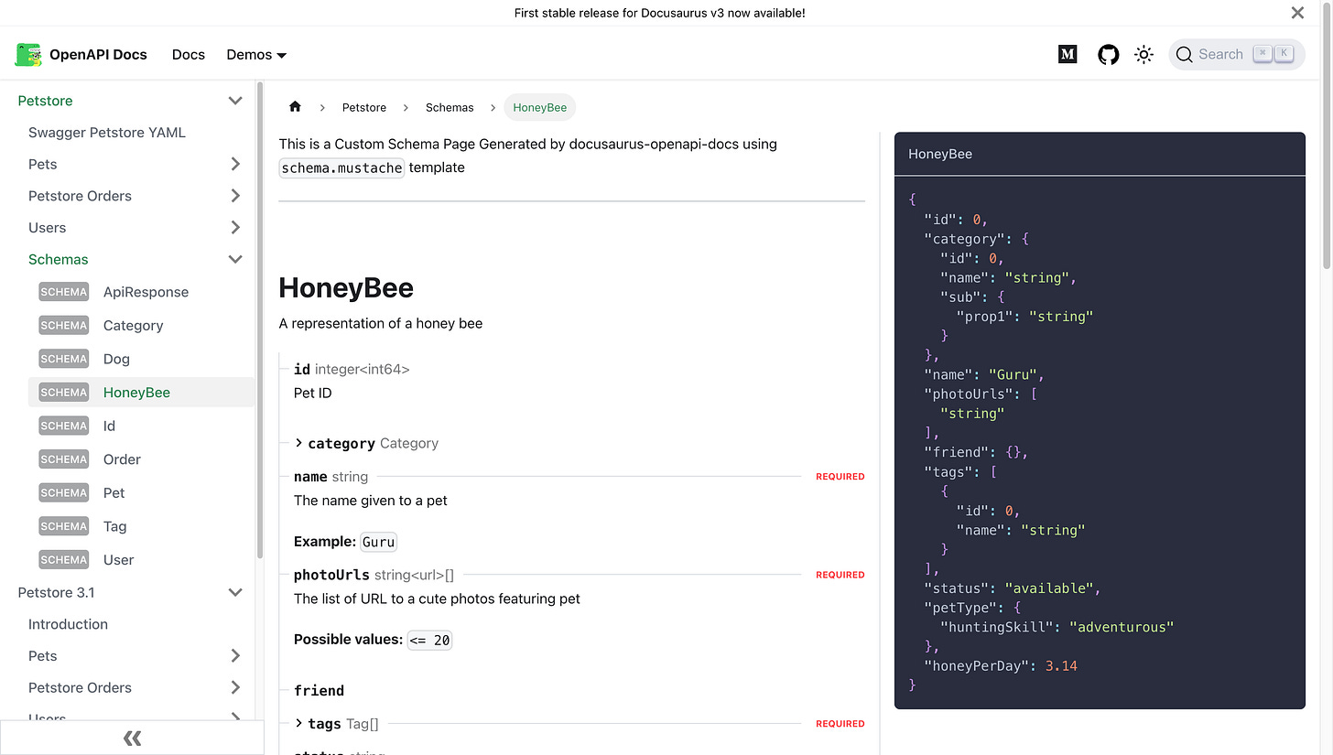Image resolution: width=1333 pixels, height=755 pixels.
Task: Open Introduction under Petstore 3.1
Action: [x=68, y=624]
